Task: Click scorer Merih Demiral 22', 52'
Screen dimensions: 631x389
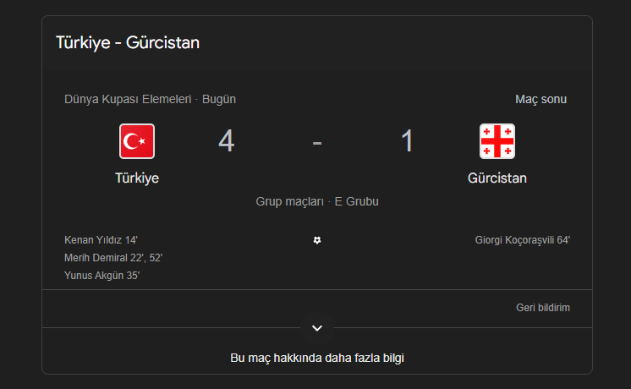Action: tap(113, 258)
